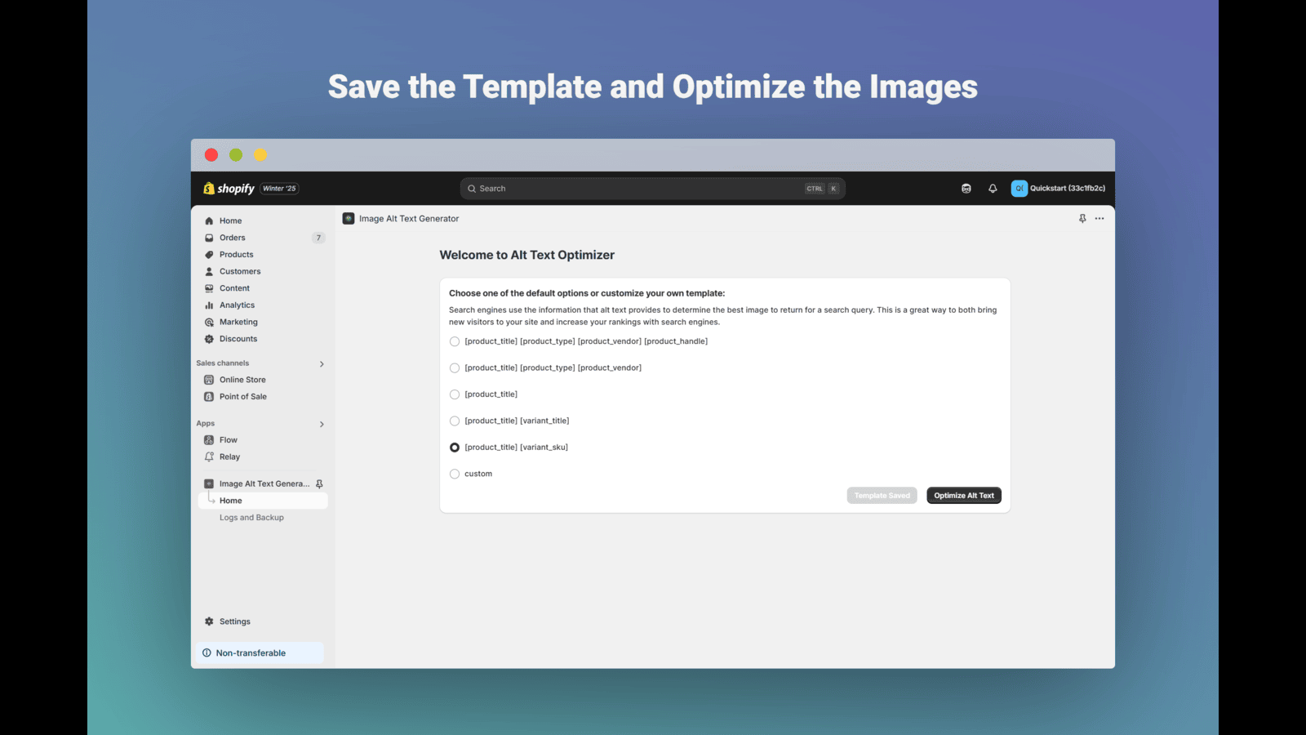
Task: Click the Template Saved button
Action: coord(882,496)
